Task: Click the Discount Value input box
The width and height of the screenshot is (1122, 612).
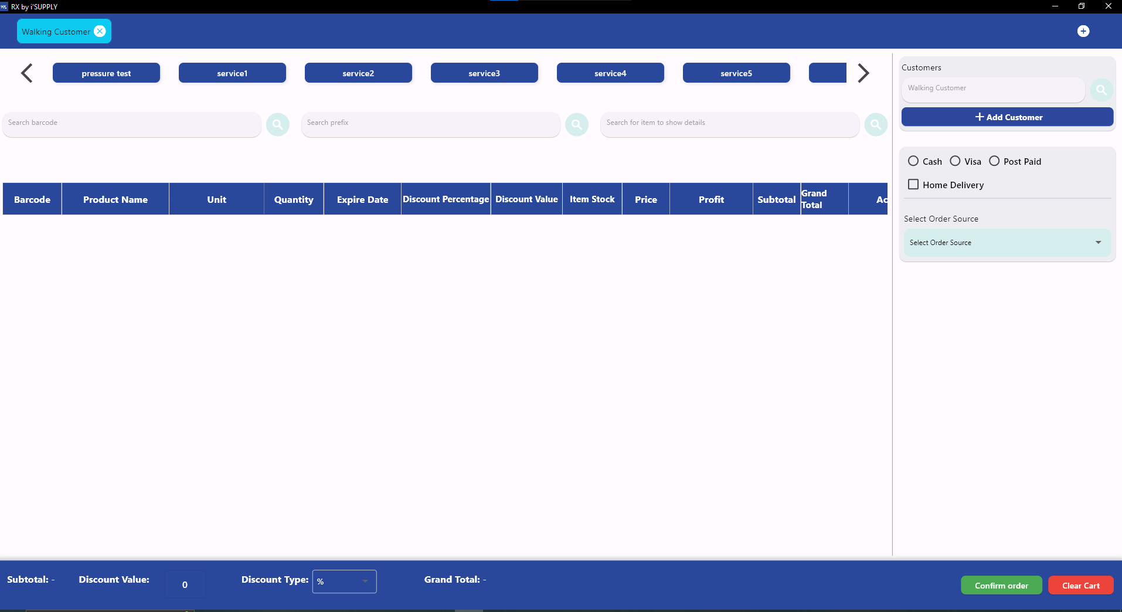Action: point(185,584)
